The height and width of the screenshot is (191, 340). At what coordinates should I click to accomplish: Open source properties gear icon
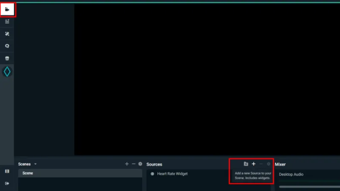pos(269,164)
